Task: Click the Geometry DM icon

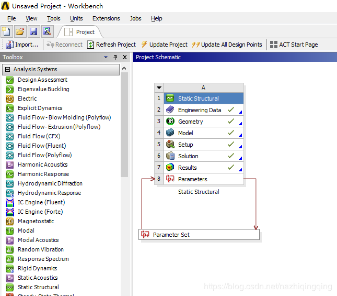Action: click(x=170, y=122)
